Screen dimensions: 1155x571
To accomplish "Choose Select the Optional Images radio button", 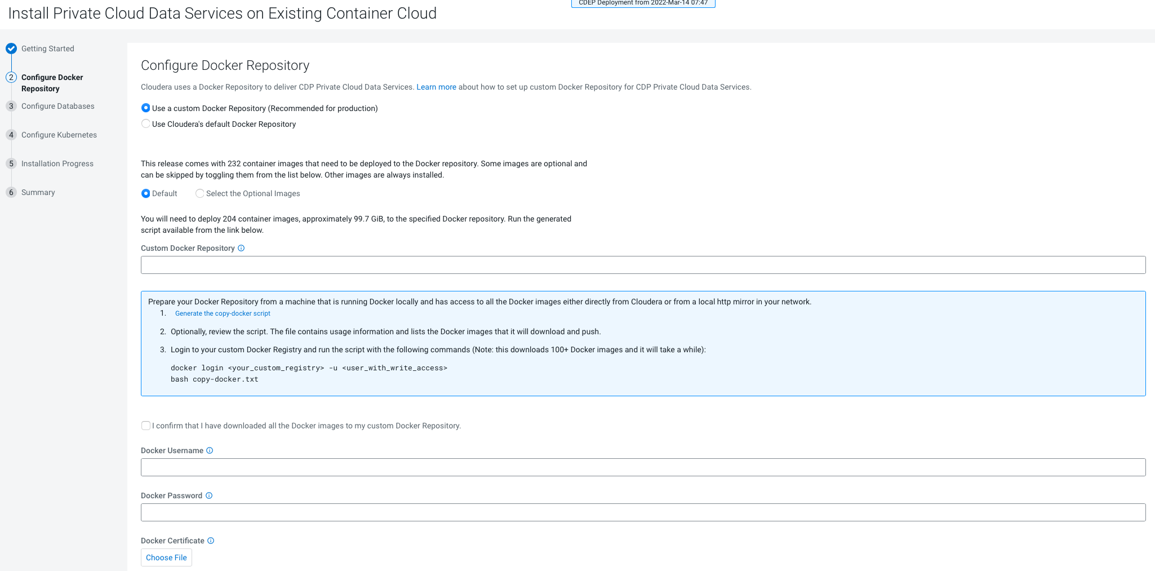I will [200, 193].
